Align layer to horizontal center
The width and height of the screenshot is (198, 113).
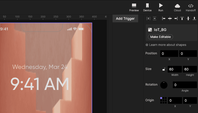tap(170, 18)
